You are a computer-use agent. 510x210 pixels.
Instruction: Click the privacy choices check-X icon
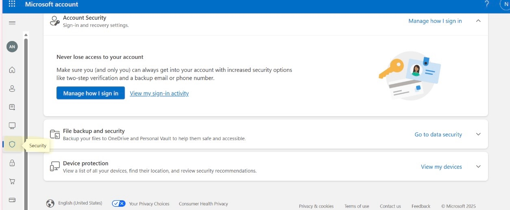119,204
